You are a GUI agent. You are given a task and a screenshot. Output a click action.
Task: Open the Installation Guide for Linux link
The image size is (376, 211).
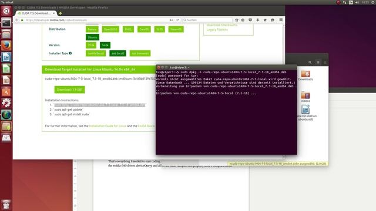(108, 126)
